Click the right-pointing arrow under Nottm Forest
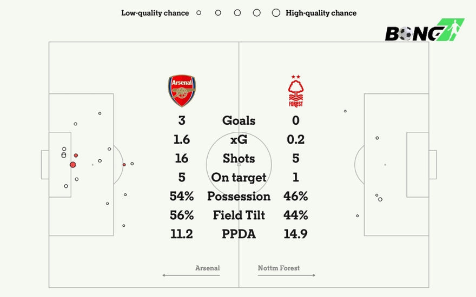This screenshot has width=476, height=297. point(287,275)
